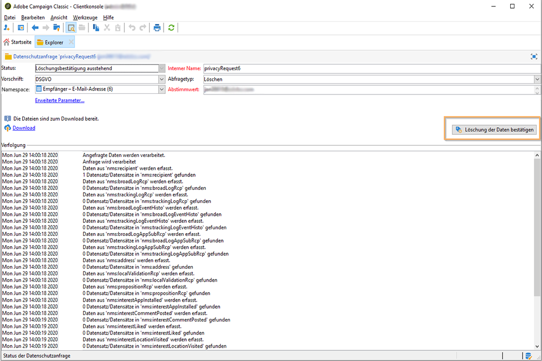The width and height of the screenshot is (542, 361).
Task: Open the Hilfe menu
Action: pos(109,18)
